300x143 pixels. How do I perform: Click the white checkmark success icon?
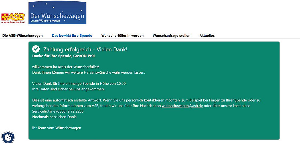point(36,49)
